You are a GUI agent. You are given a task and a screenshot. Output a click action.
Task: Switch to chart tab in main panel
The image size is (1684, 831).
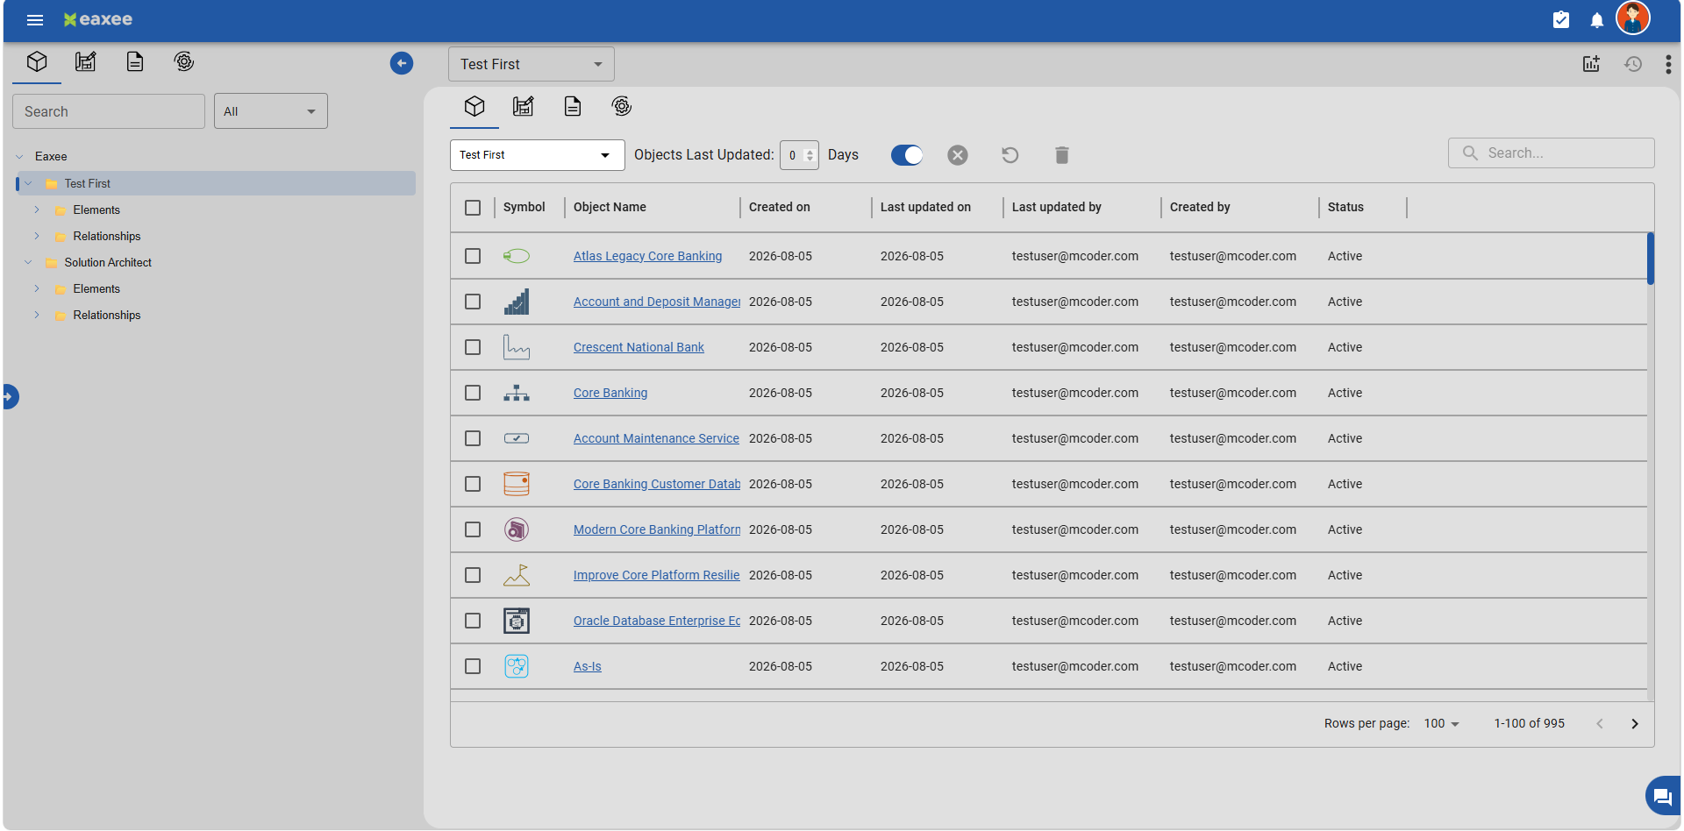click(x=524, y=106)
